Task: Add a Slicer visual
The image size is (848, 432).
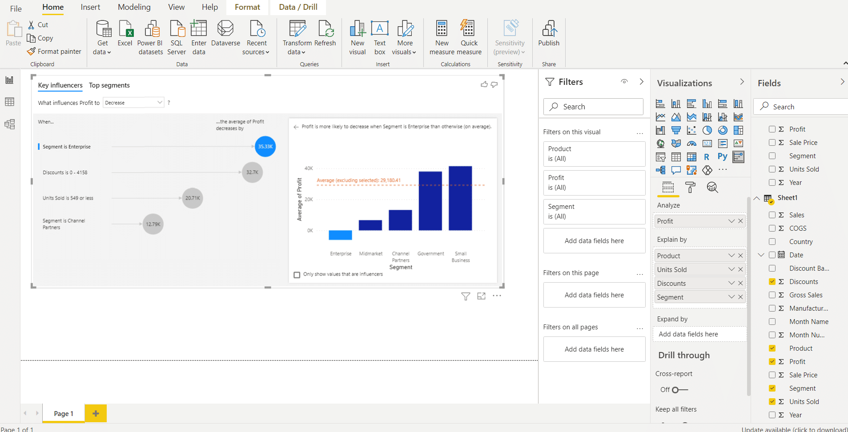Action: (661, 157)
